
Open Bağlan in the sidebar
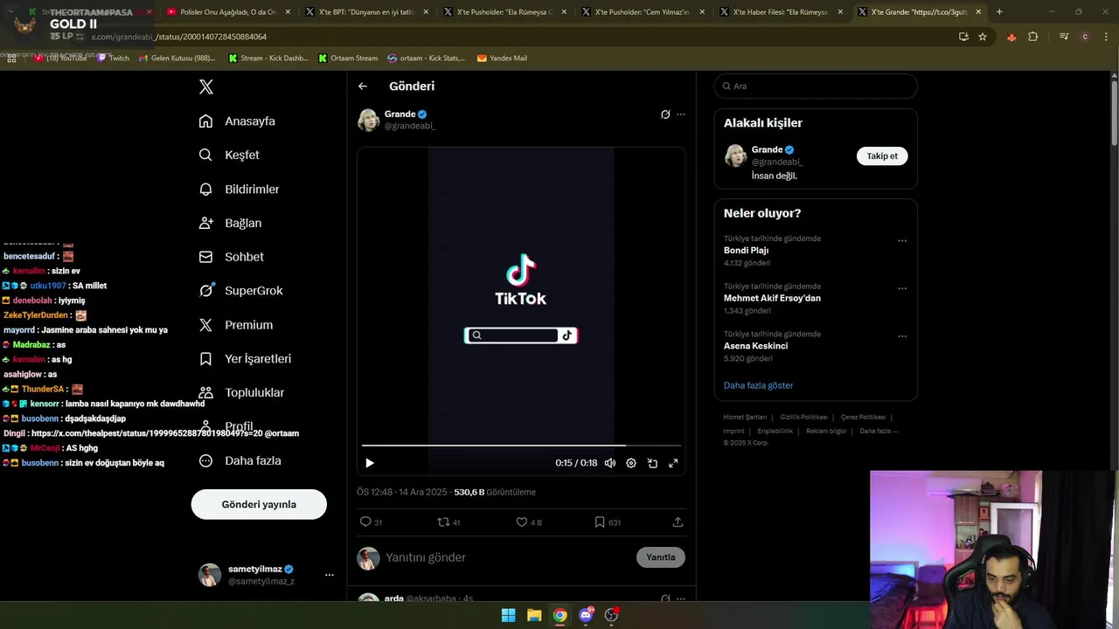[x=230, y=223]
